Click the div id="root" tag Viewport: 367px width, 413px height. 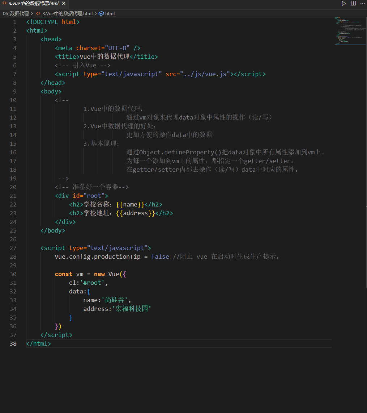(x=81, y=196)
